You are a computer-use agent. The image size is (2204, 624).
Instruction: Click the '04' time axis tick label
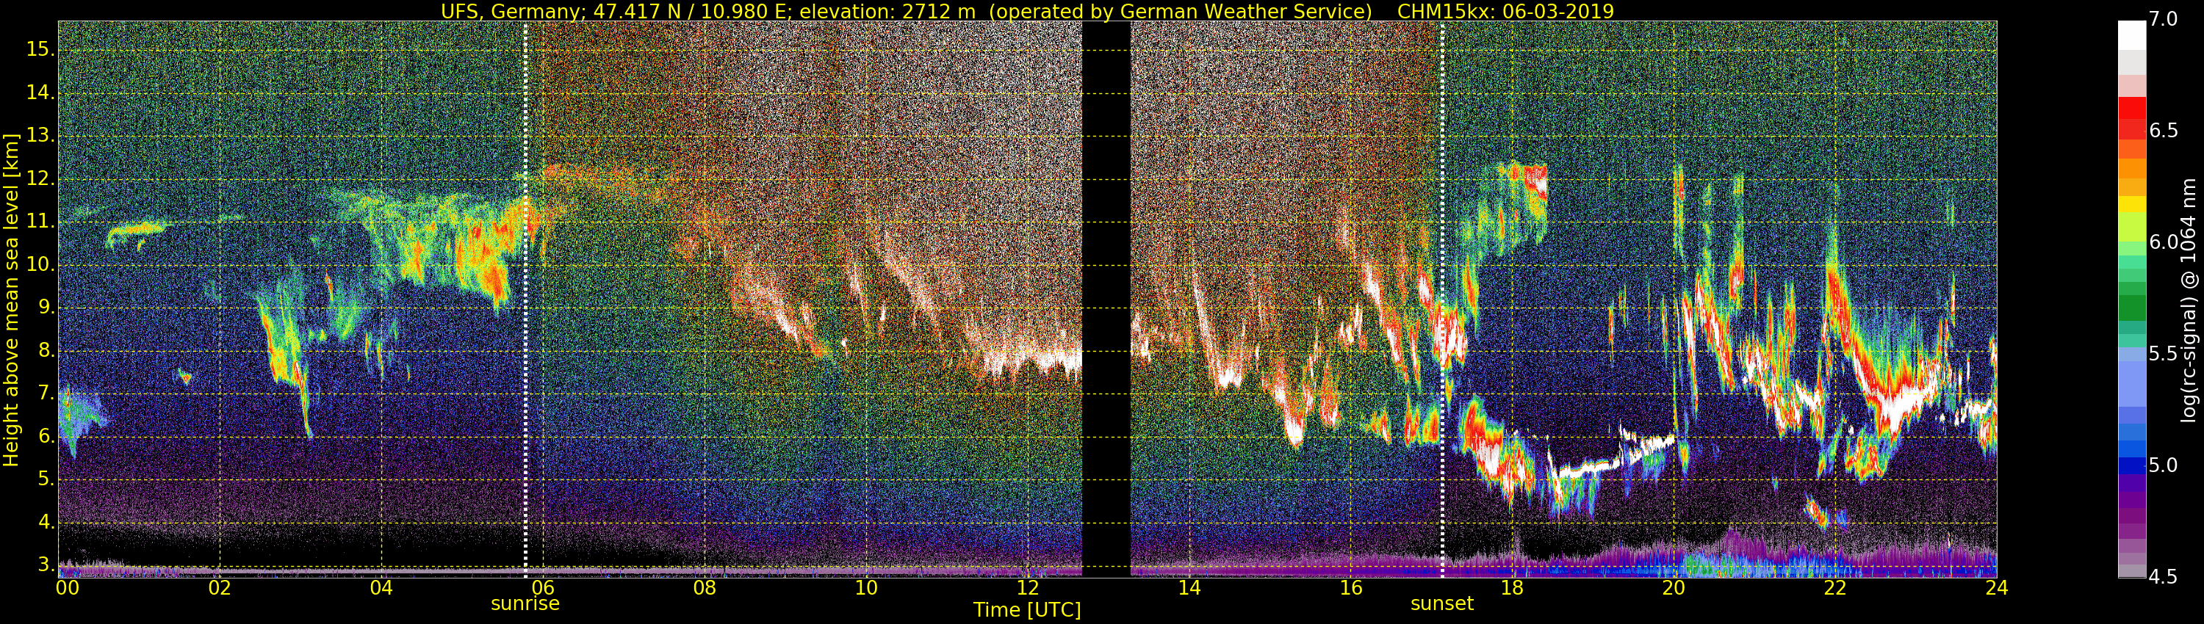pyautogui.click(x=381, y=588)
